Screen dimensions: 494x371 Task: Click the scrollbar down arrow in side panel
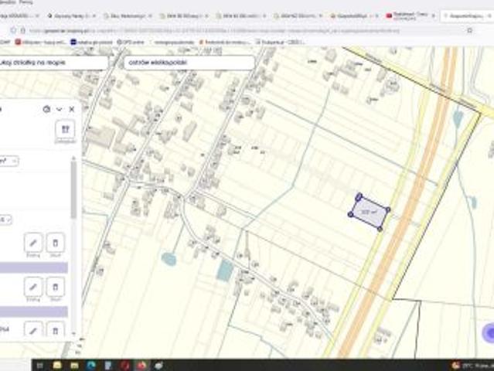point(73,334)
